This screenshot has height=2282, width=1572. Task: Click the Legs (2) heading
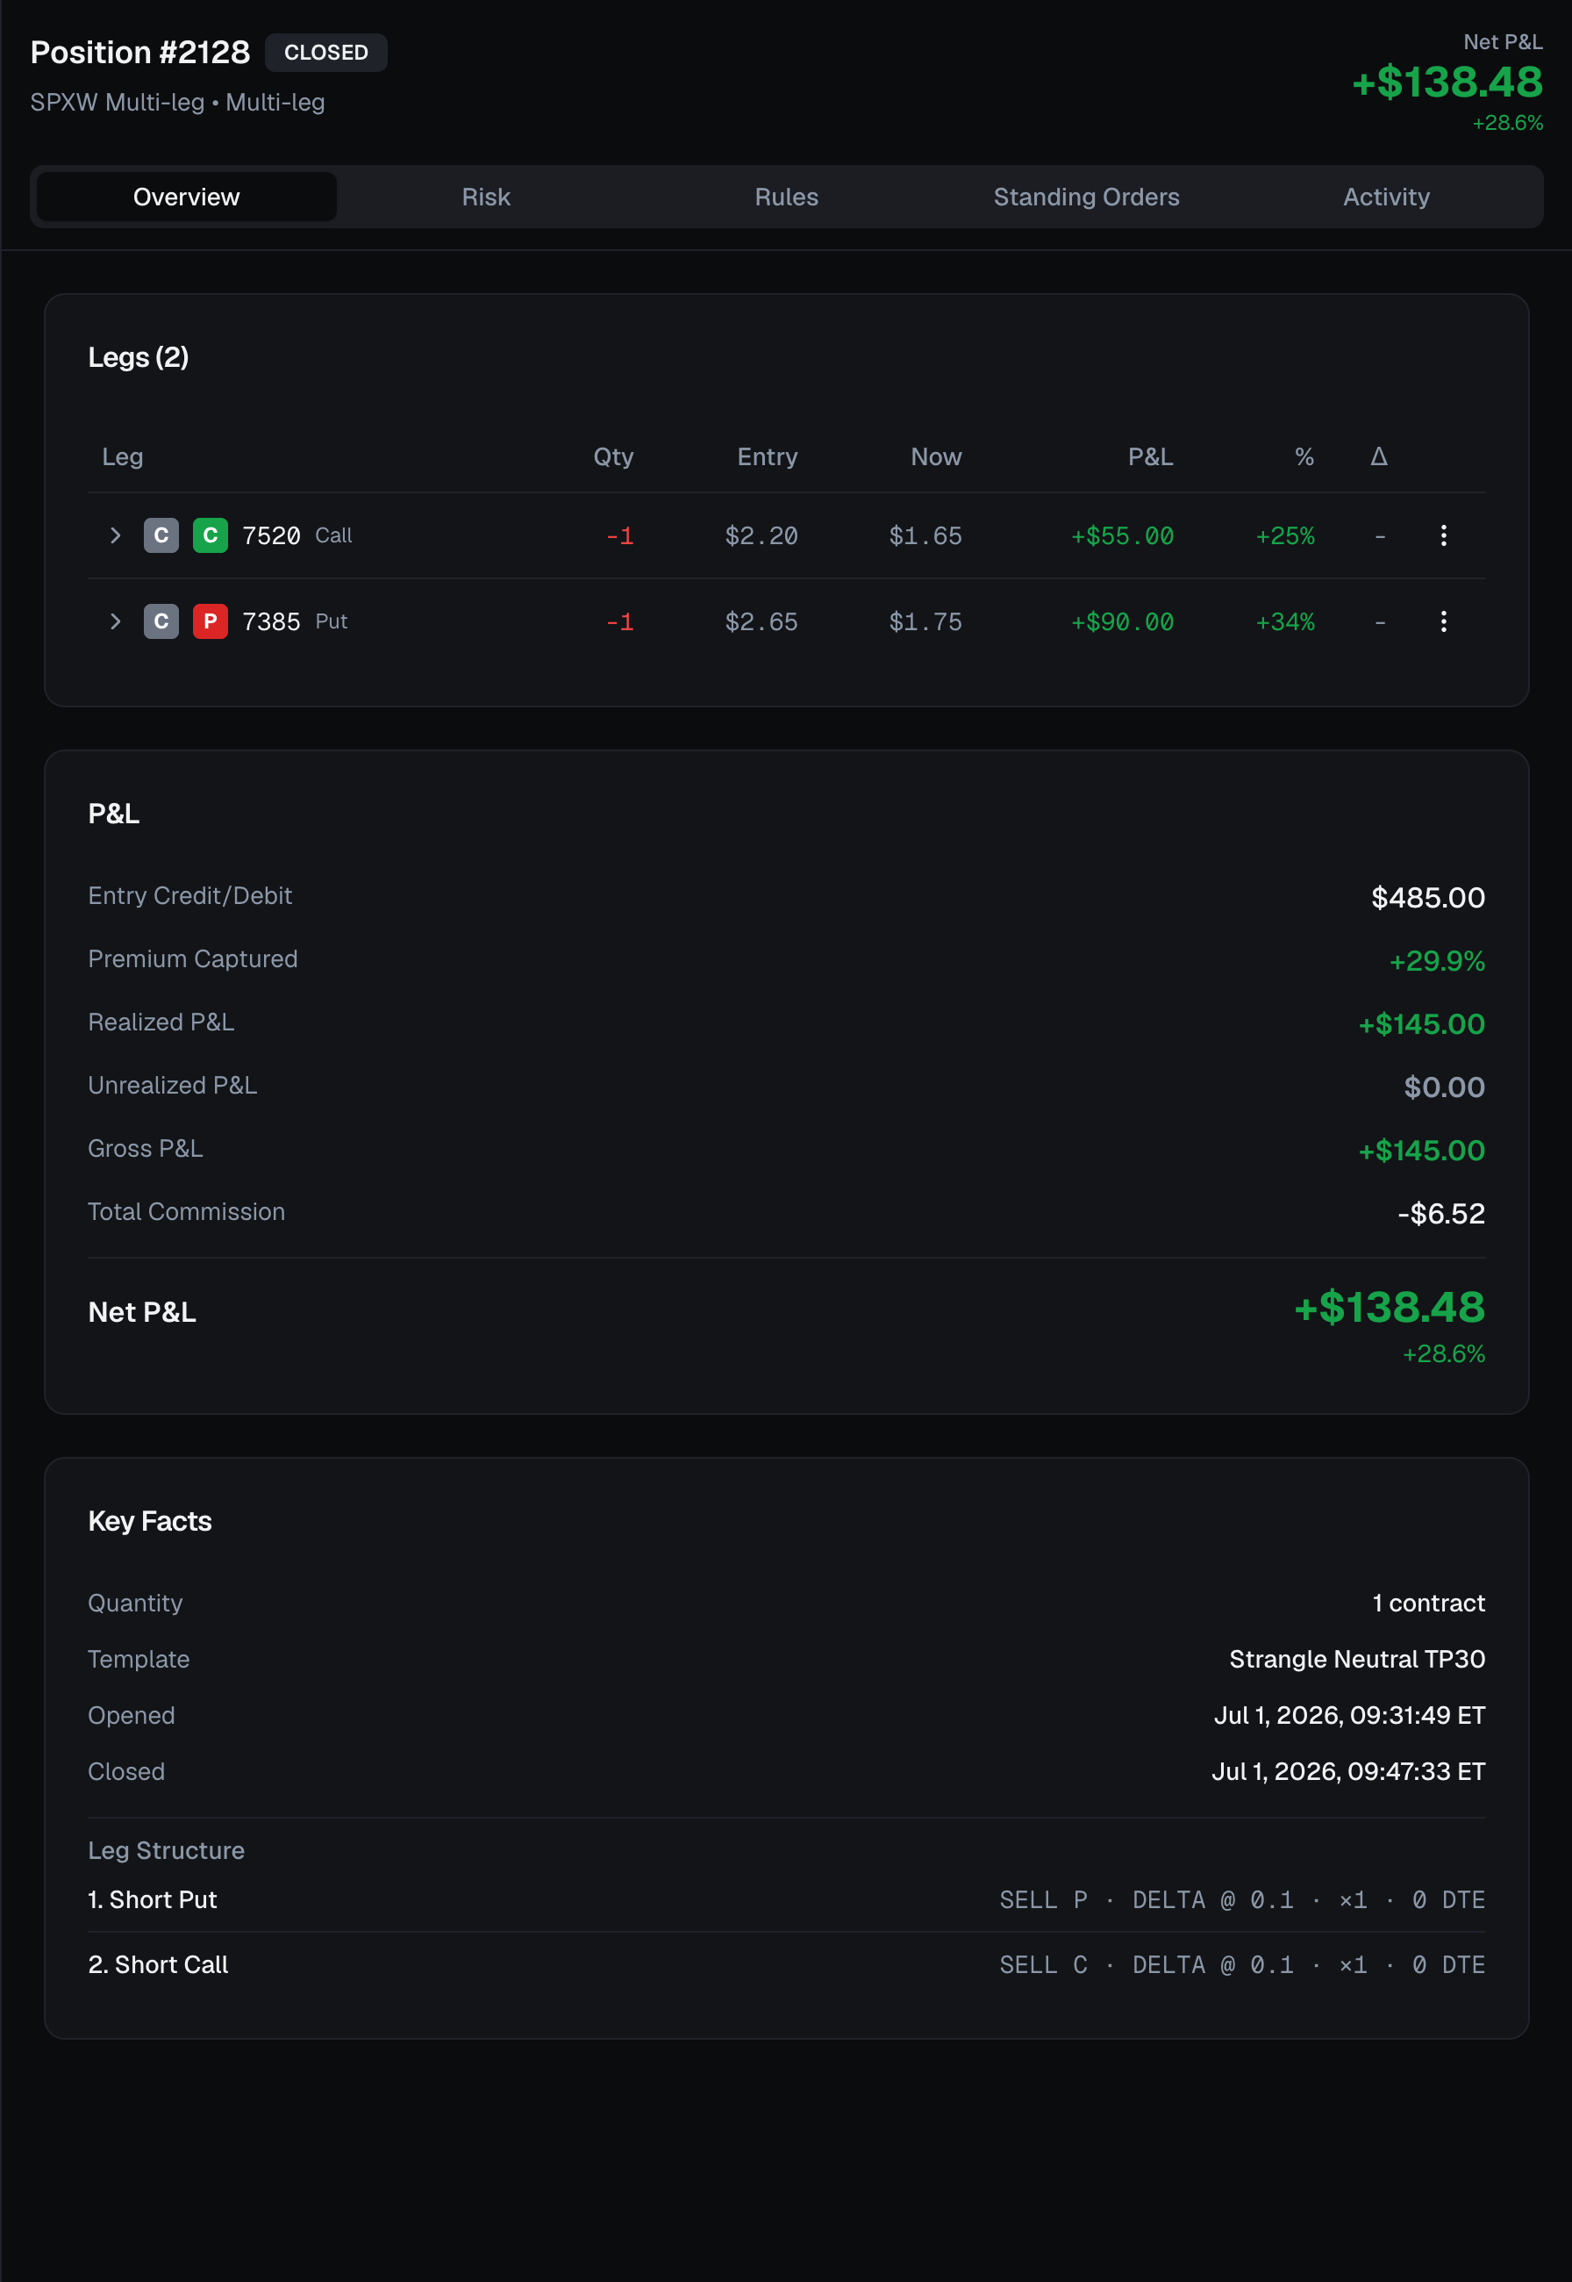(138, 356)
